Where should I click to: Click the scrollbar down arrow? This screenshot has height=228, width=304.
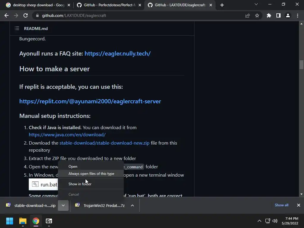coord(301,194)
